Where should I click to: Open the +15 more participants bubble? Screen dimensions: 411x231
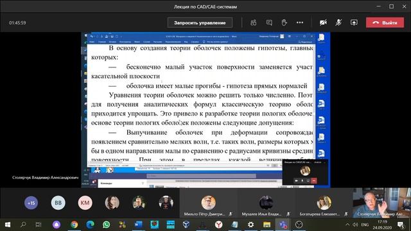click(x=31, y=203)
